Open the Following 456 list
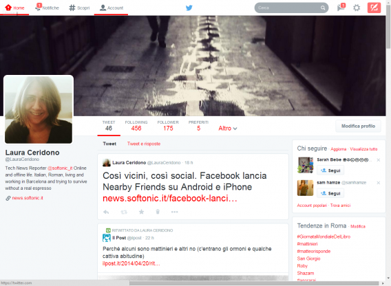Screen dimensions: 391x286 coord(136,126)
